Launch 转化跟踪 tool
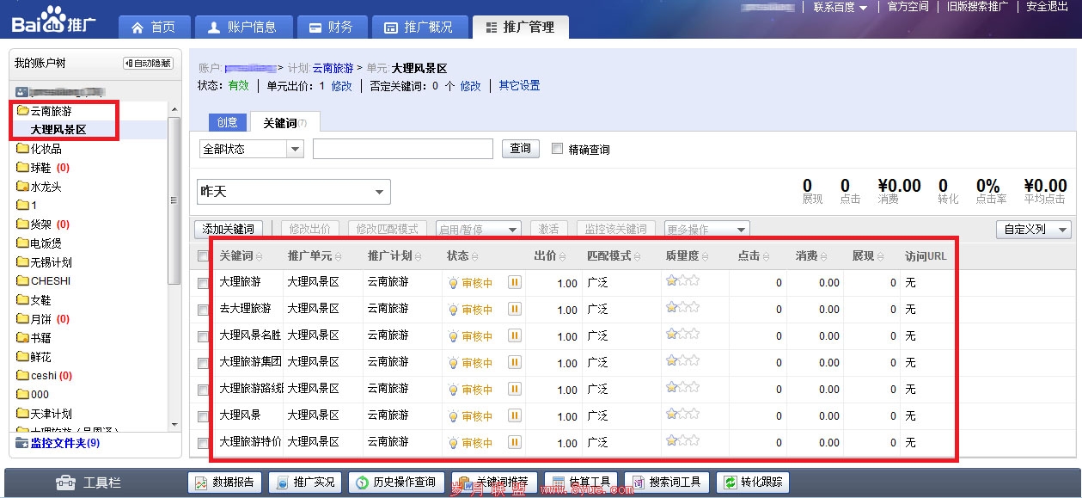The width and height of the screenshot is (1082, 498). click(x=753, y=483)
